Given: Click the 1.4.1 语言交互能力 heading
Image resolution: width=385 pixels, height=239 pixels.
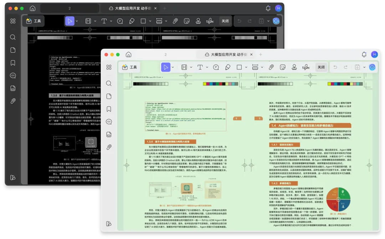Looking at the screenshot, I should coord(284,145).
